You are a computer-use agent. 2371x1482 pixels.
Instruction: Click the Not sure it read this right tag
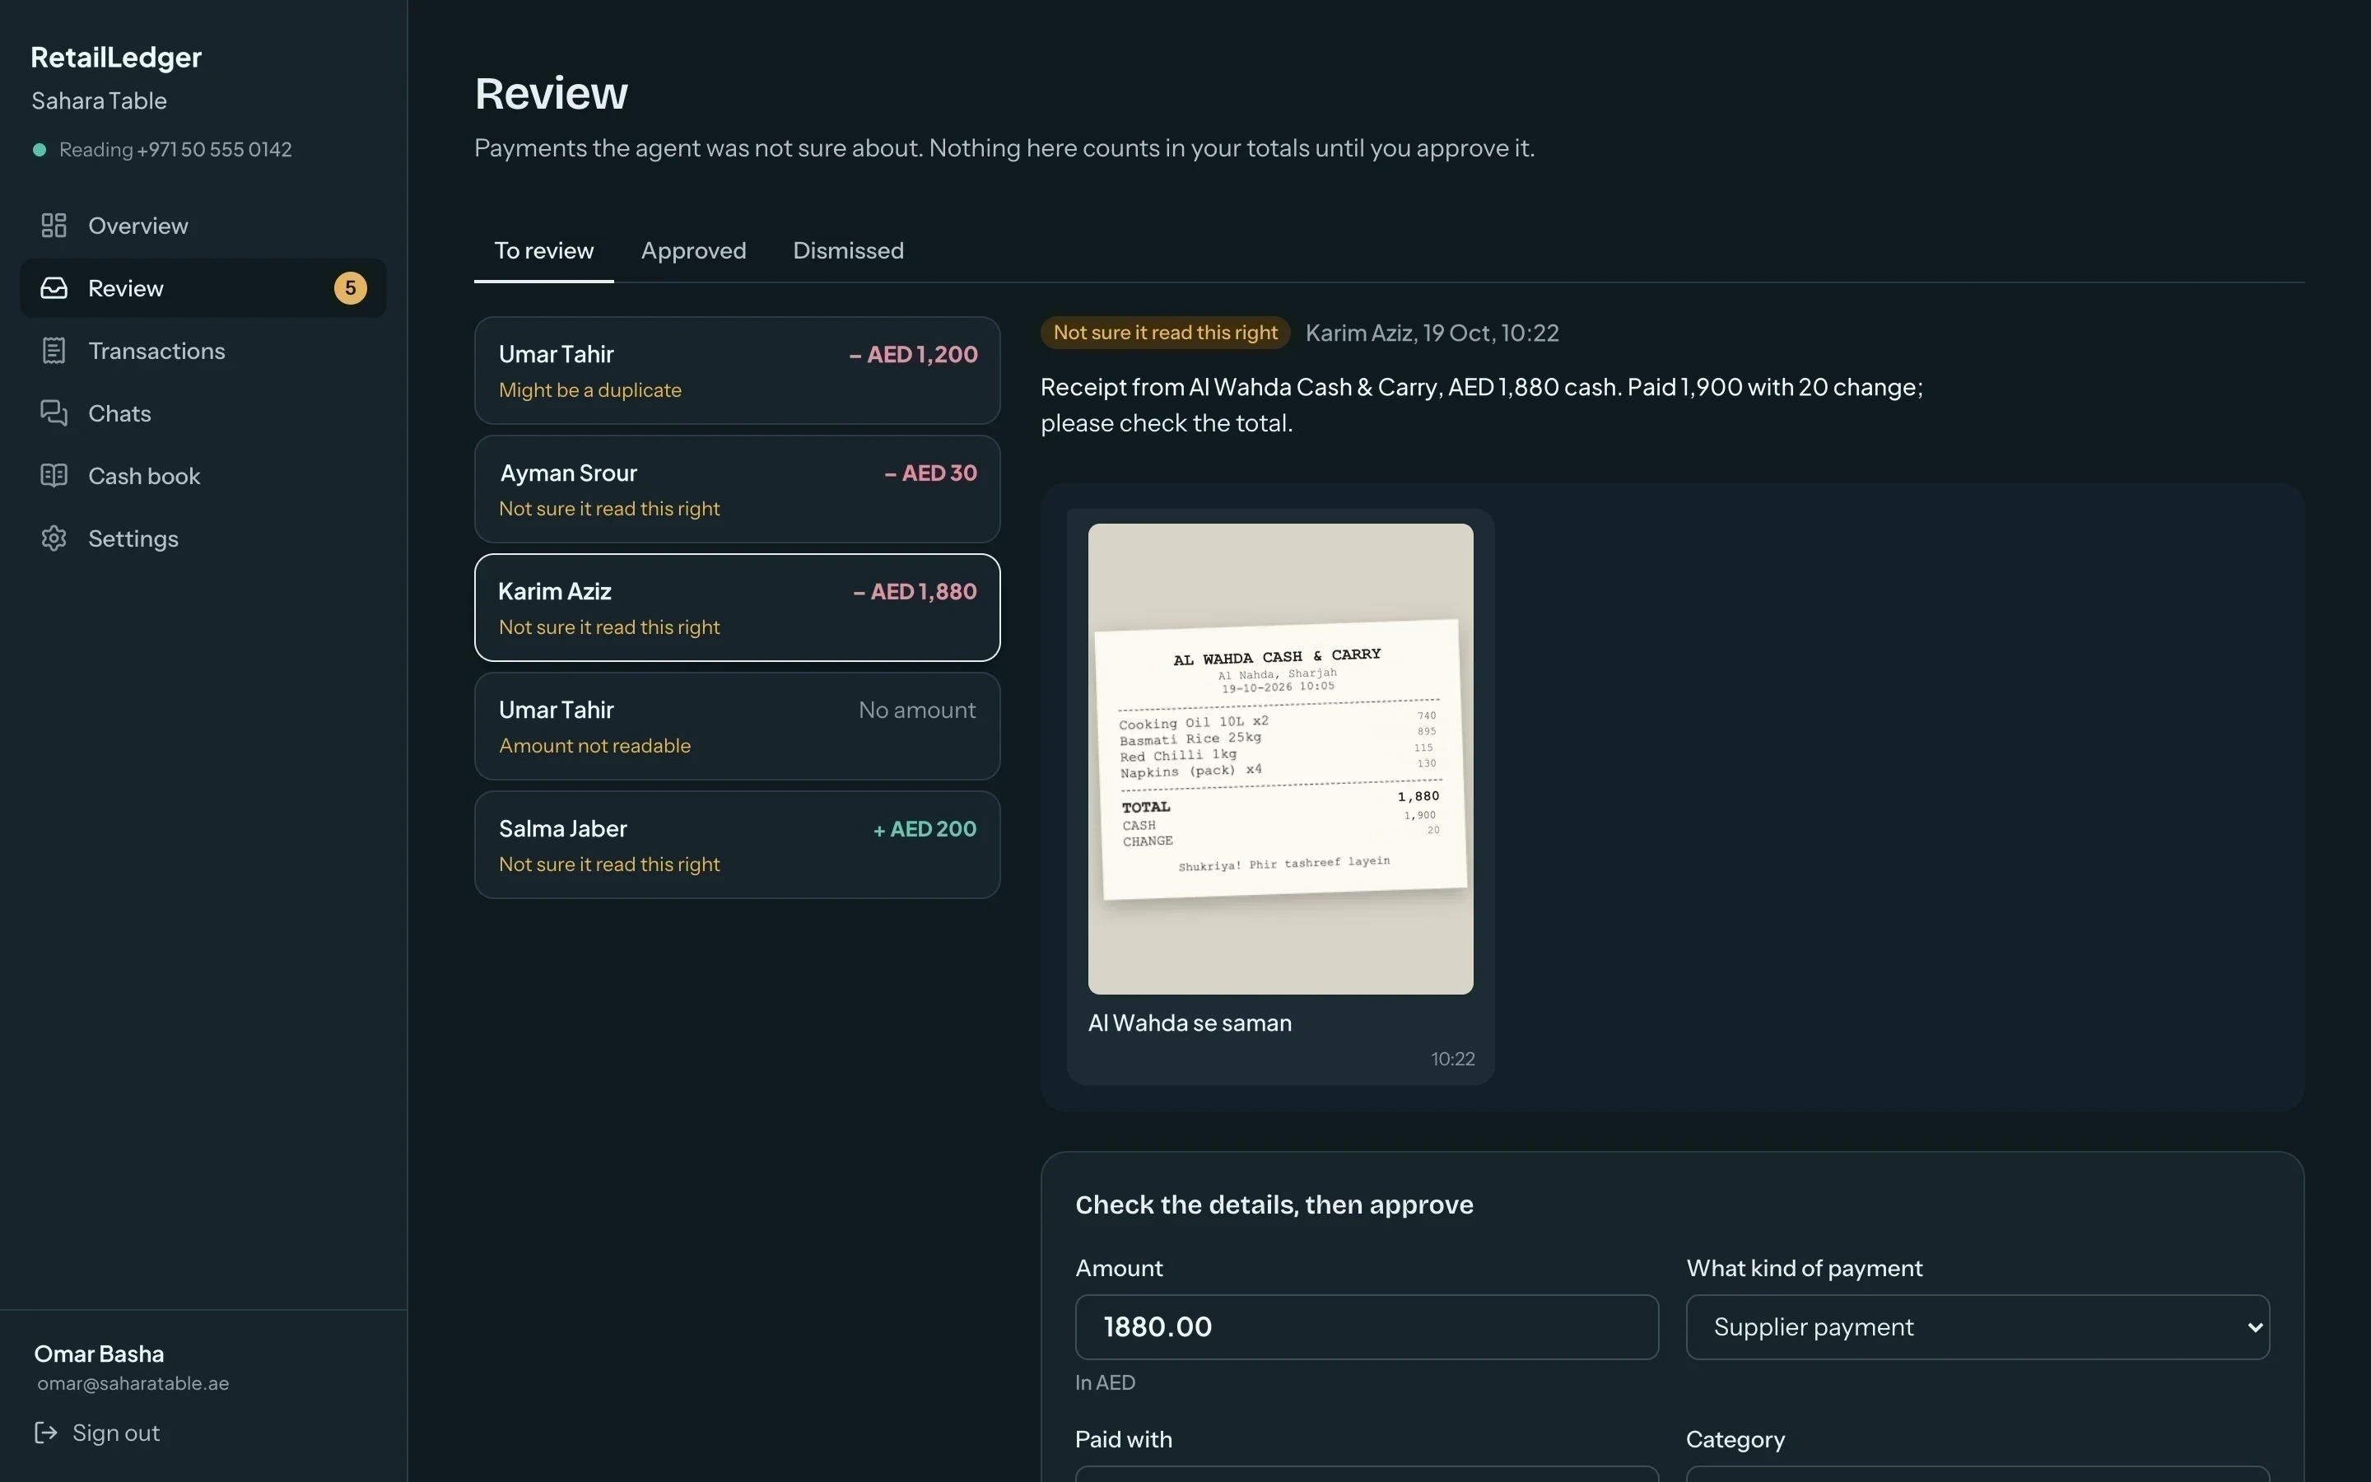(1165, 333)
